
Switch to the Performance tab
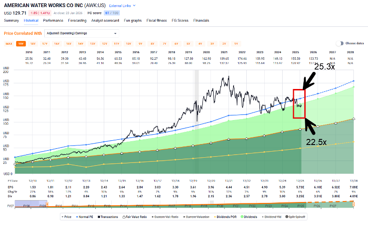[53, 21]
